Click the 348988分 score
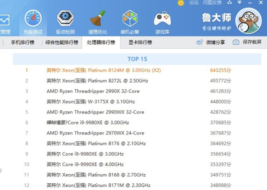This screenshot has width=267, height=190. [221, 185]
